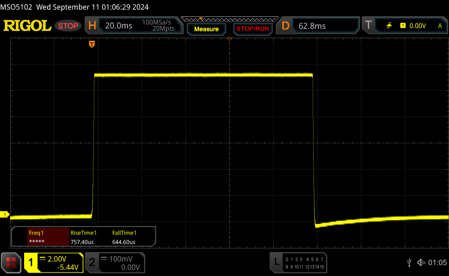Screen dimensions: 449x276
Task: Click the trigger rising edge icon
Action: pos(389,26)
